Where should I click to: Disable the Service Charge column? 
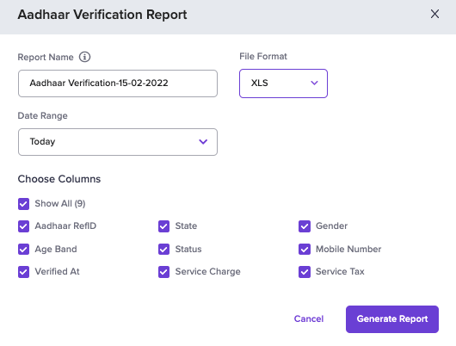[x=163, y=272]
